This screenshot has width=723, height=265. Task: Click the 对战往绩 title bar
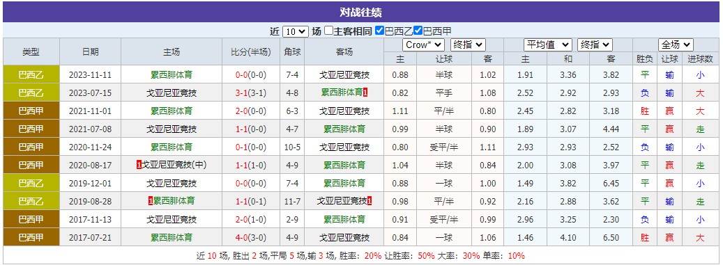360,12
